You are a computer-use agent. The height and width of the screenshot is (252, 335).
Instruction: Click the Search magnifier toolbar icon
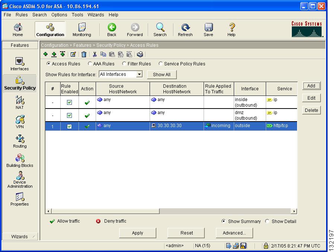[160, 30]
